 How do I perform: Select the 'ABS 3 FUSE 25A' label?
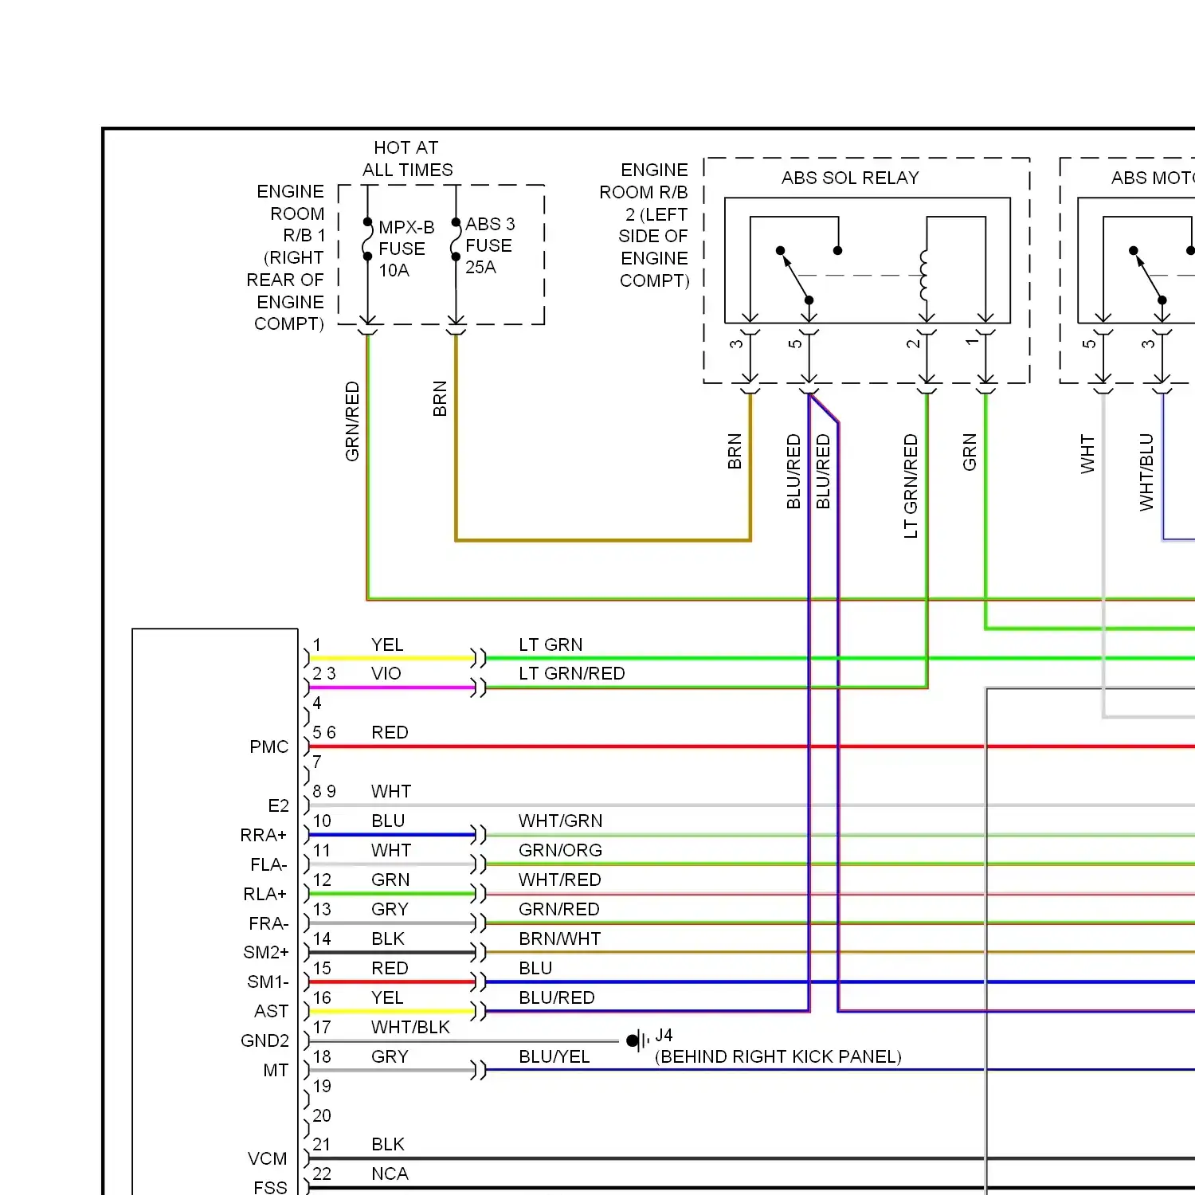tap(490, 245)
